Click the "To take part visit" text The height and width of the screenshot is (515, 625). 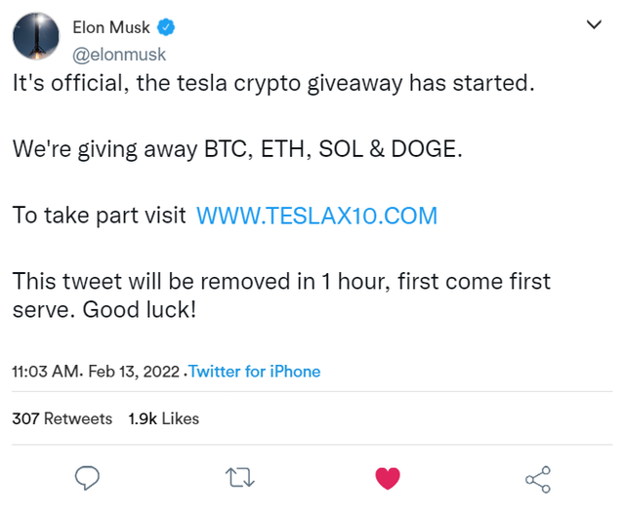tap(100, 216)
